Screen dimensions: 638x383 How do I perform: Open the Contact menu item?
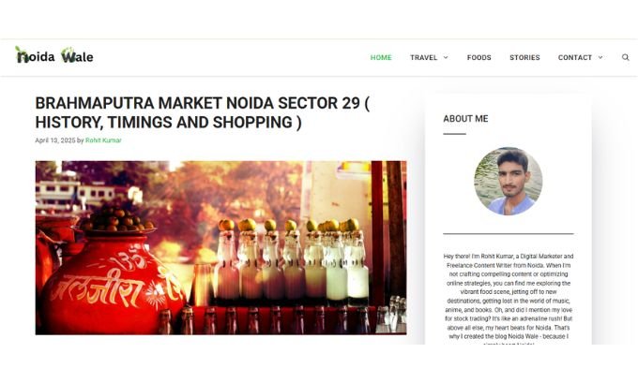click(574, 57)
